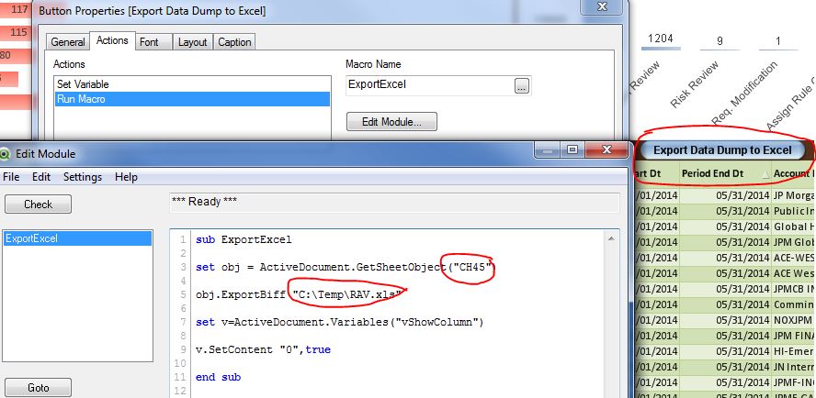Click the 117 value in the left chart
816x398 pixels.
(19, 9)
